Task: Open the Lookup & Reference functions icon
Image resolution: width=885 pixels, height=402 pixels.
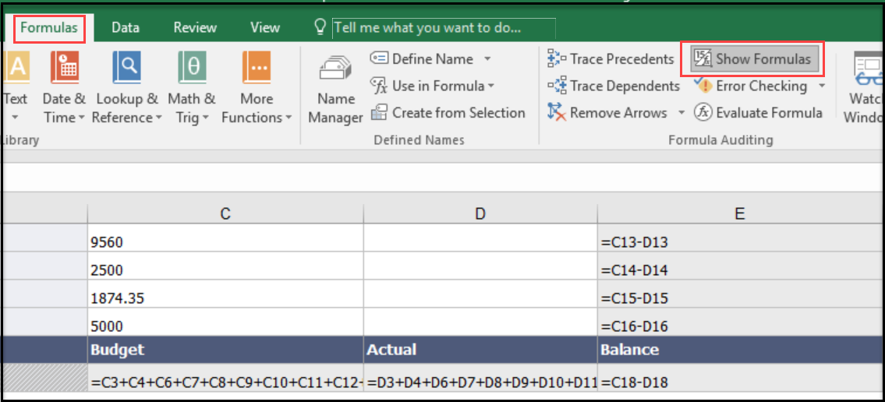Action: pyautogui.click(x=127, y=67)
